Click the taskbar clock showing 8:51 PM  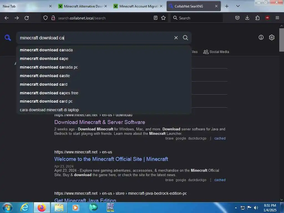[x=270, y=208]
